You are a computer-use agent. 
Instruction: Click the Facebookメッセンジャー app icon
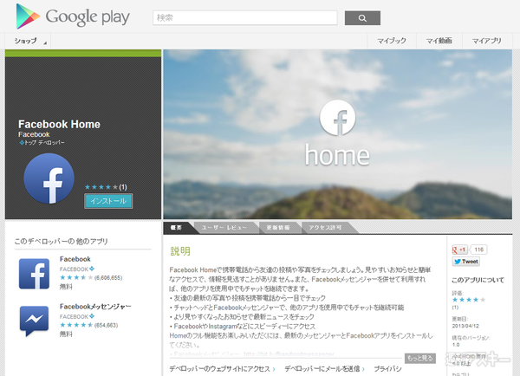pyautogui.click(x=34, y=321)
